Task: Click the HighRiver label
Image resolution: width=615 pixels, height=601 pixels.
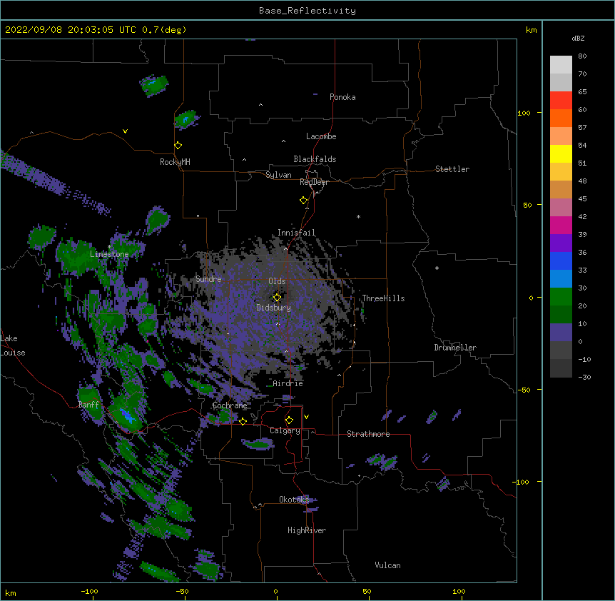Action: click(307, 530)
